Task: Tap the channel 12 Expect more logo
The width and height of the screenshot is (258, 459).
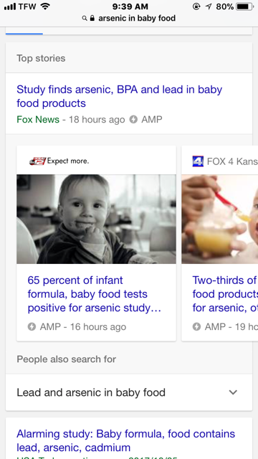Action: [x=59, y=161]
